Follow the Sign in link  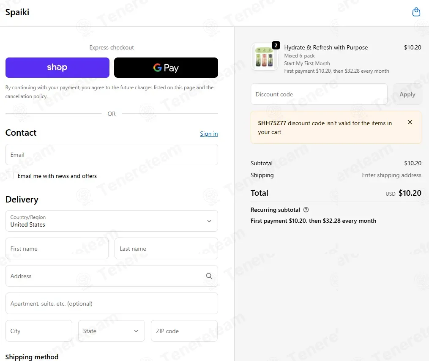pyautogui.click(x=209, y=134)
